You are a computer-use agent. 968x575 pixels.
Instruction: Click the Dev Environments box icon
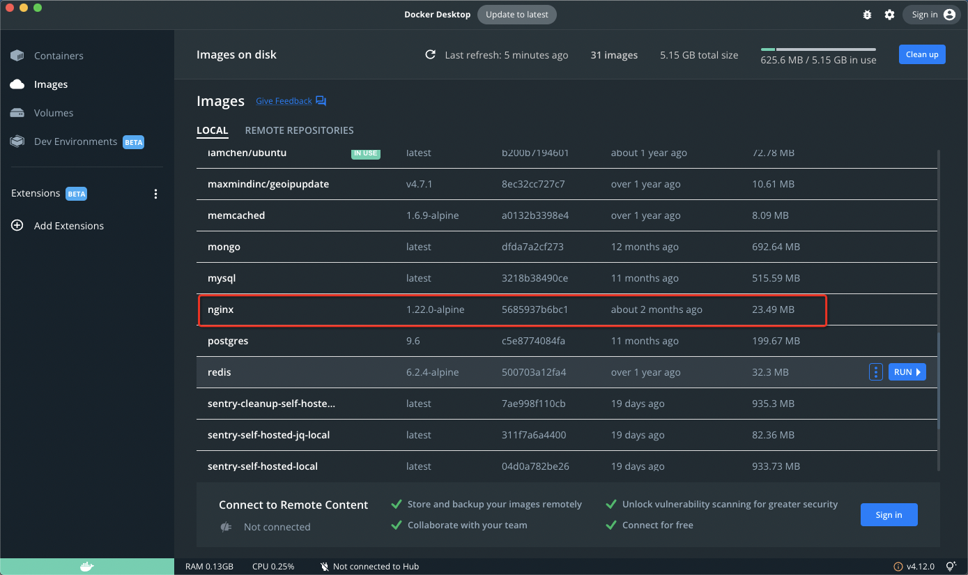click(x=17, y=141)
